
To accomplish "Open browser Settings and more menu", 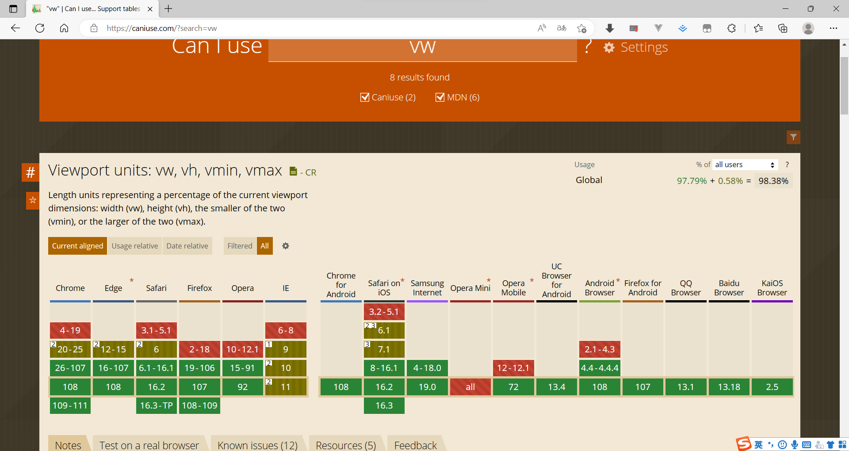I will click(x=834, y=28).
